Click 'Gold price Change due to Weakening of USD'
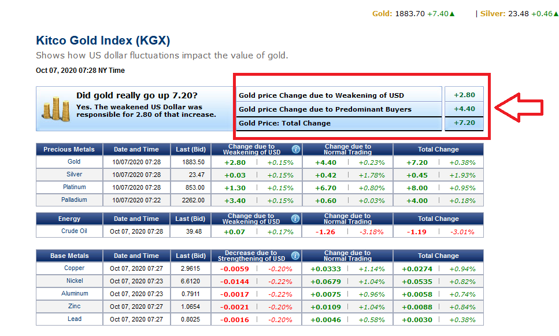 (321, 95)
